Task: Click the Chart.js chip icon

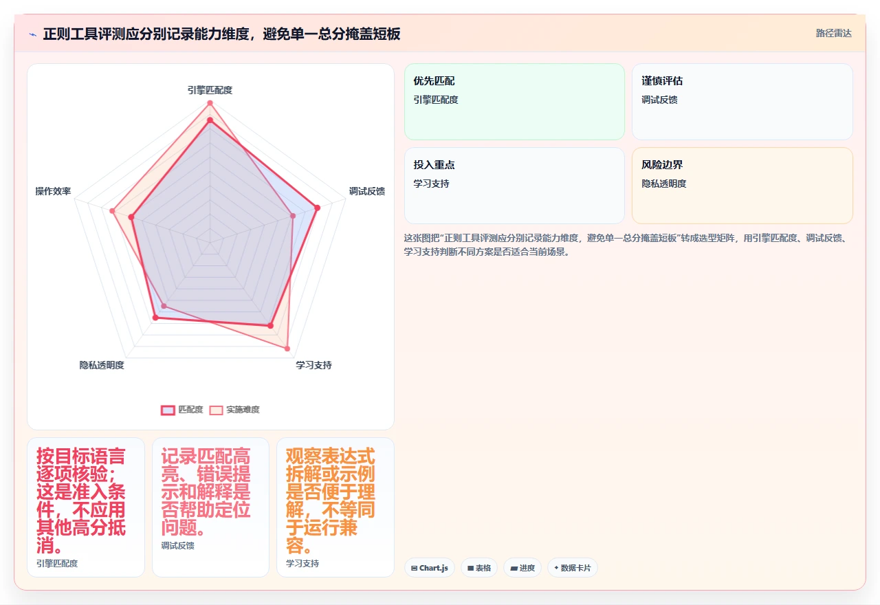Action: tap(414, 568)
